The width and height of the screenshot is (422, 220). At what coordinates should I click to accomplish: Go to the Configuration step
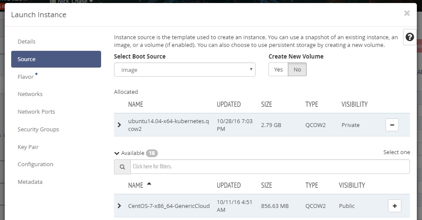point(35,164)
